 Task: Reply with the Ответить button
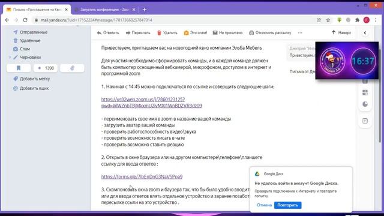[x=108, y=32]
